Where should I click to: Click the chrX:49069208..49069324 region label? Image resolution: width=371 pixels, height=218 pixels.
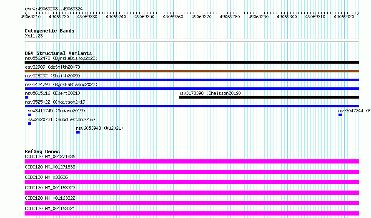[54, 9]
